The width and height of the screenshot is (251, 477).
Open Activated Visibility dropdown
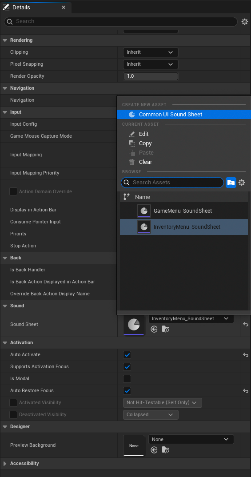[x=163, y=403]
